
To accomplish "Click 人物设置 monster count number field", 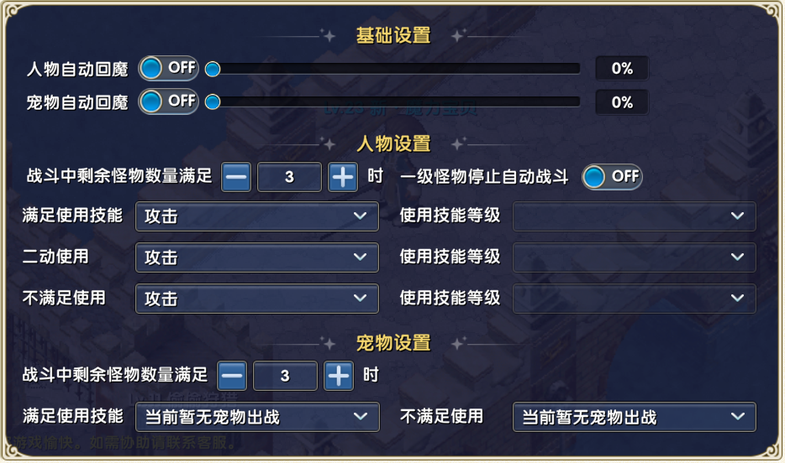I will pyautogui.click(x=289, y=177).
